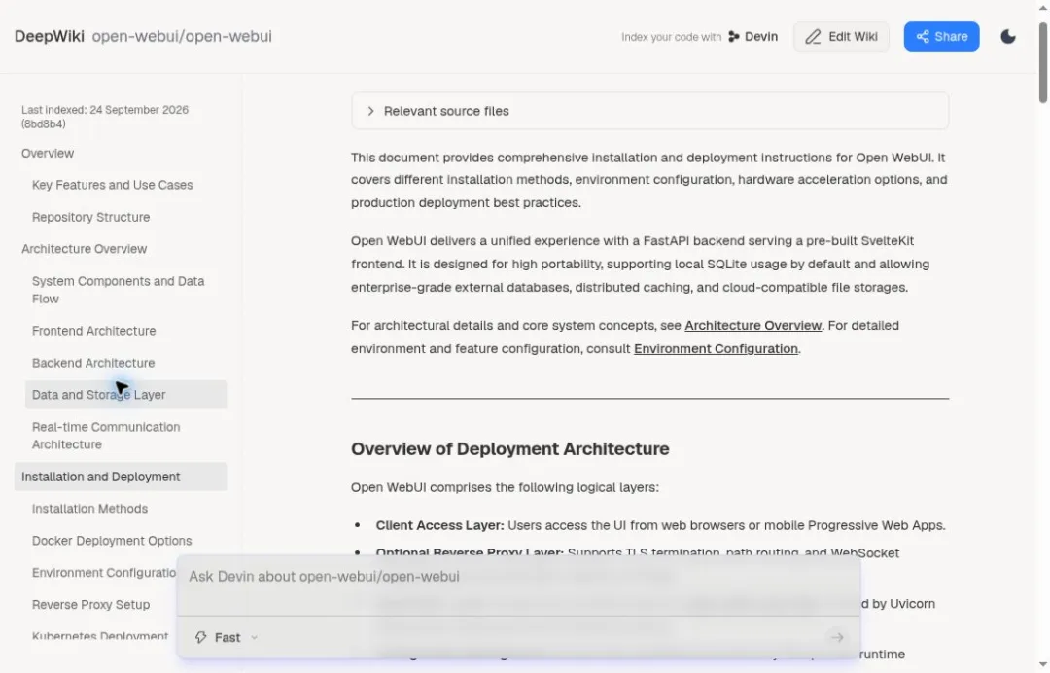This screenshot has width=1050, height=673.
Task: Click the Devin logo icon
Action: pyautogui.click(x=734, y=36)
